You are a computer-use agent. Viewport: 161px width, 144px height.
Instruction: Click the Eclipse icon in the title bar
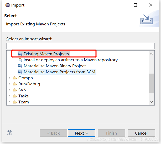point(8,5)
